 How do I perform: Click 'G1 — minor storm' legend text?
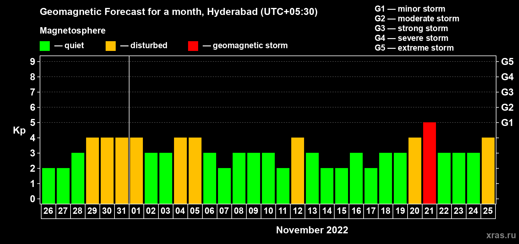click(410, 9)
